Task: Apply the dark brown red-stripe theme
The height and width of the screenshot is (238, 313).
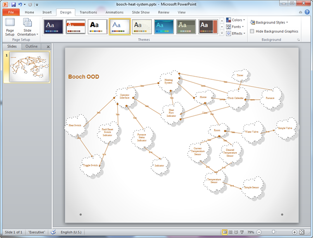Action: pyautogui.click(x=208, y=27)
